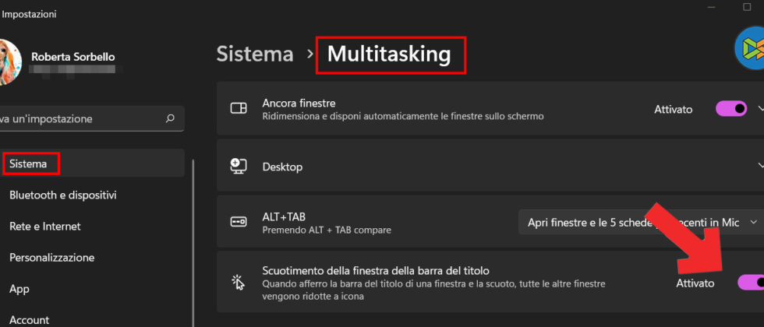Open the ALT+TAB options dropdown
764x327 pixels.
639,222
